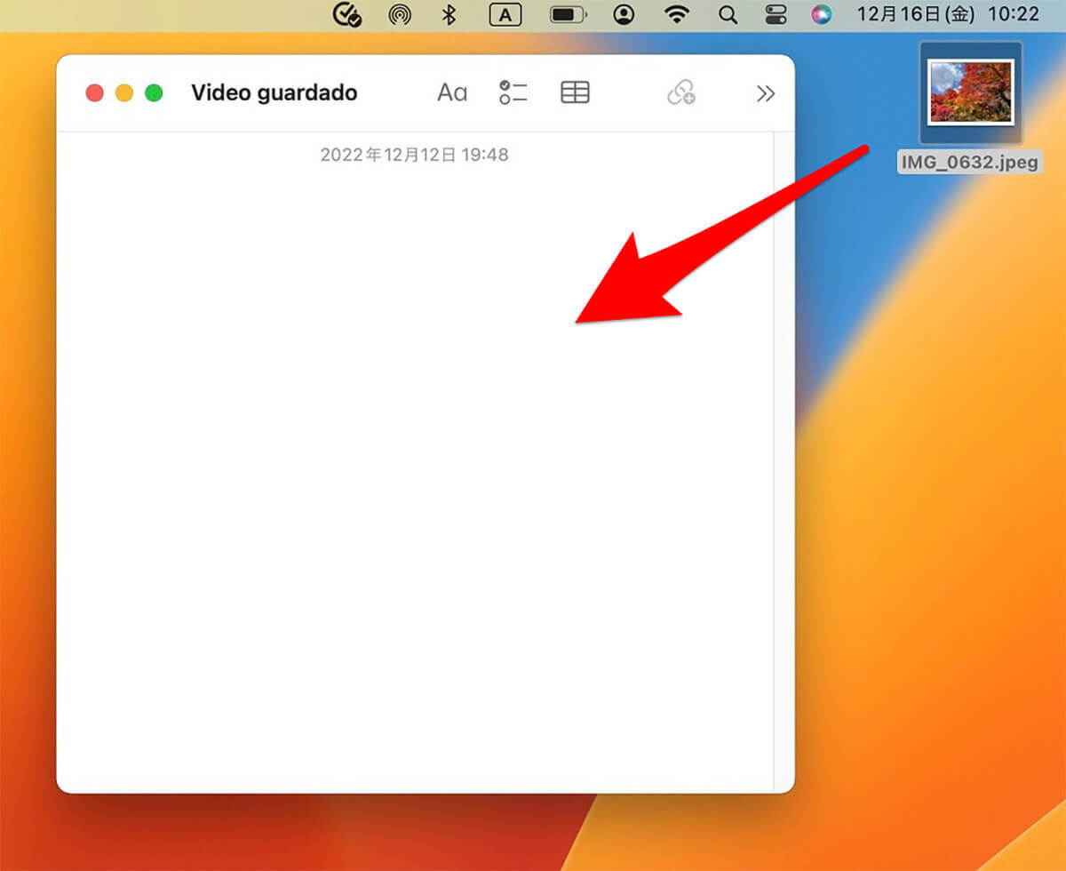1066x871 pixels.
Task: Open the clock showing 12月16日(金) 10:22
Action: point(947,15)
